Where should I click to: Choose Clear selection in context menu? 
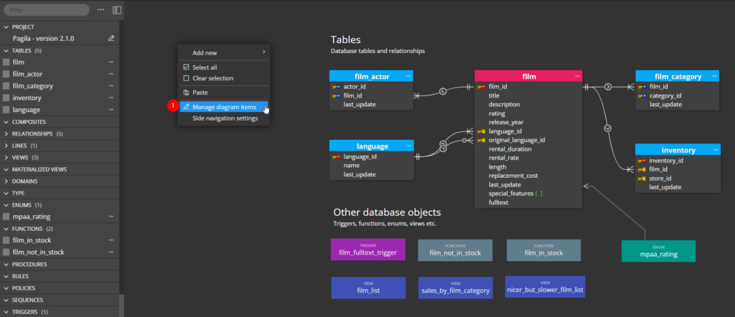click(x=224, y=78)
